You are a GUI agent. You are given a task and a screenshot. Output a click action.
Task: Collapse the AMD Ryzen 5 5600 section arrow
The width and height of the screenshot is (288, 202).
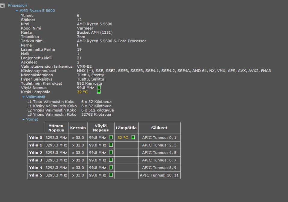tap(17, 11)
